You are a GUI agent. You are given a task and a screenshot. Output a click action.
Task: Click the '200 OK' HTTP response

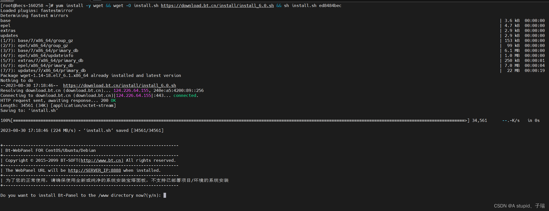(x=108, y=100)
